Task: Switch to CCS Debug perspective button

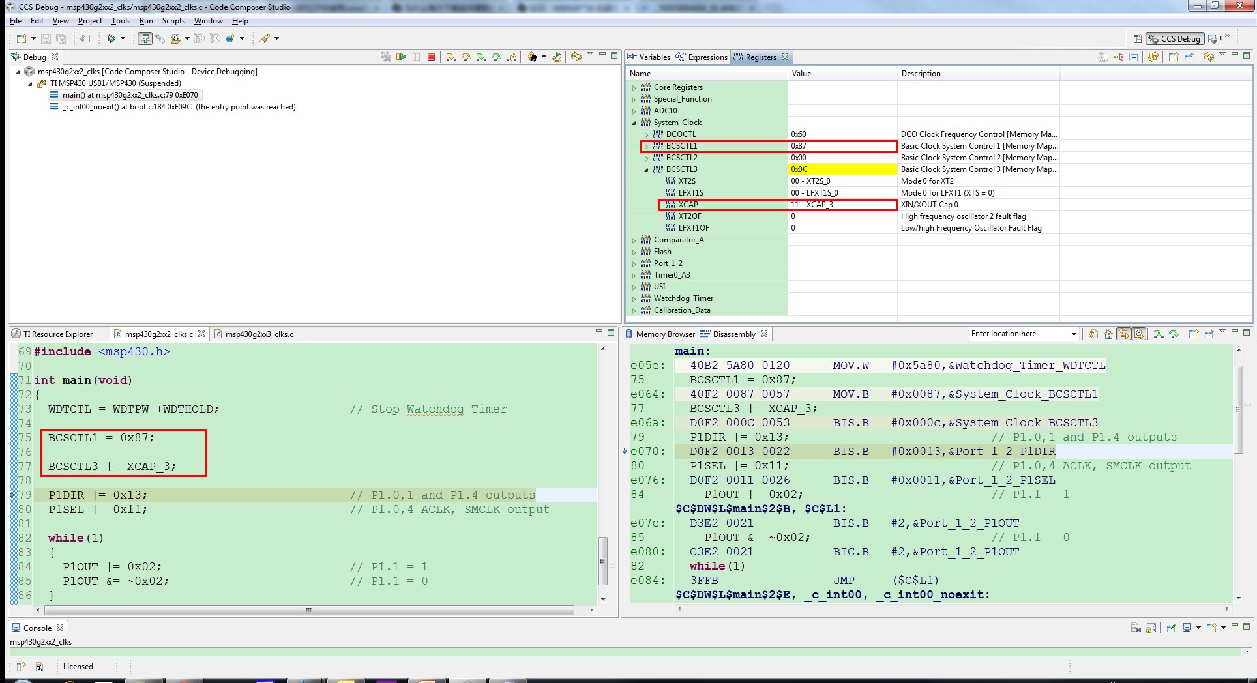Action: [1174, 39]
